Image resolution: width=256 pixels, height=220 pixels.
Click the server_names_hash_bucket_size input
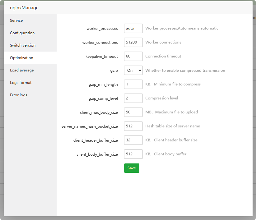[x=133, y=126]
